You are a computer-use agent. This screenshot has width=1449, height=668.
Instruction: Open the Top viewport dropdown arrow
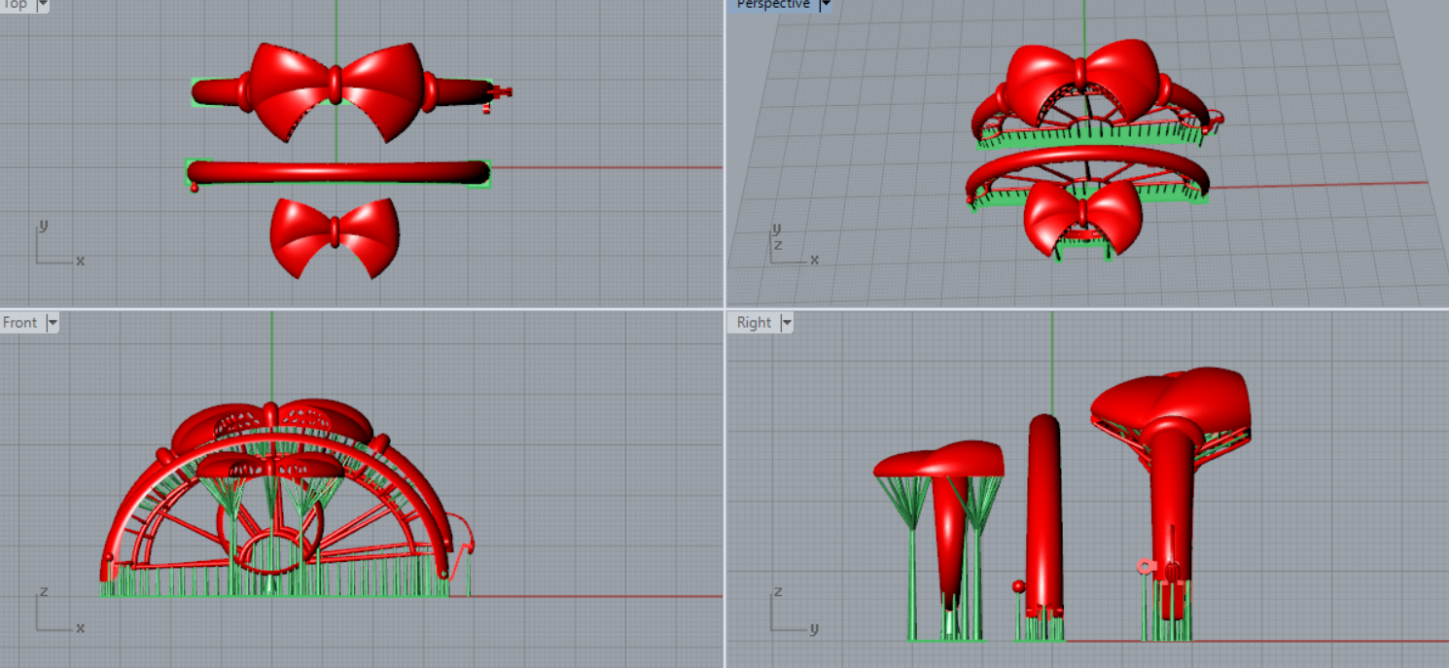tap(42, 5)
